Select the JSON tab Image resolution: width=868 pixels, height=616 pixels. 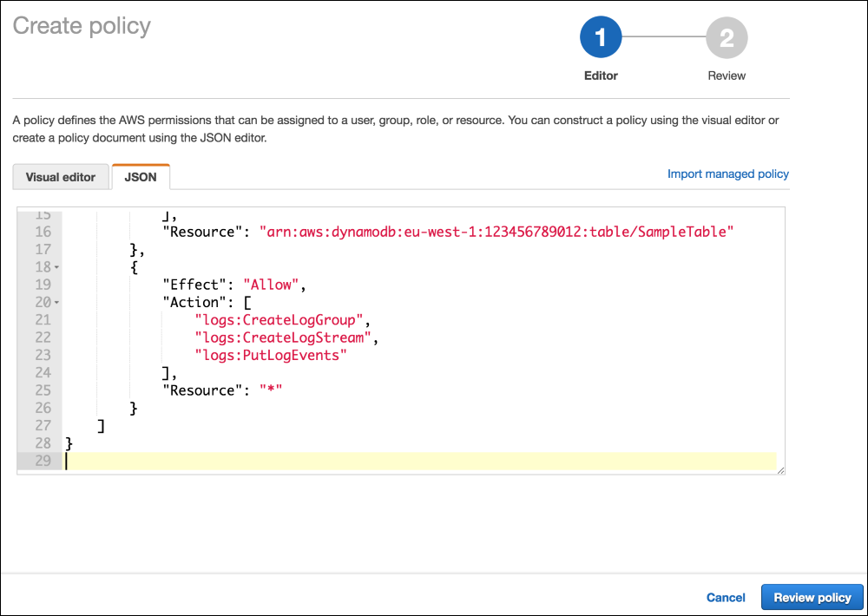point(141,177)
